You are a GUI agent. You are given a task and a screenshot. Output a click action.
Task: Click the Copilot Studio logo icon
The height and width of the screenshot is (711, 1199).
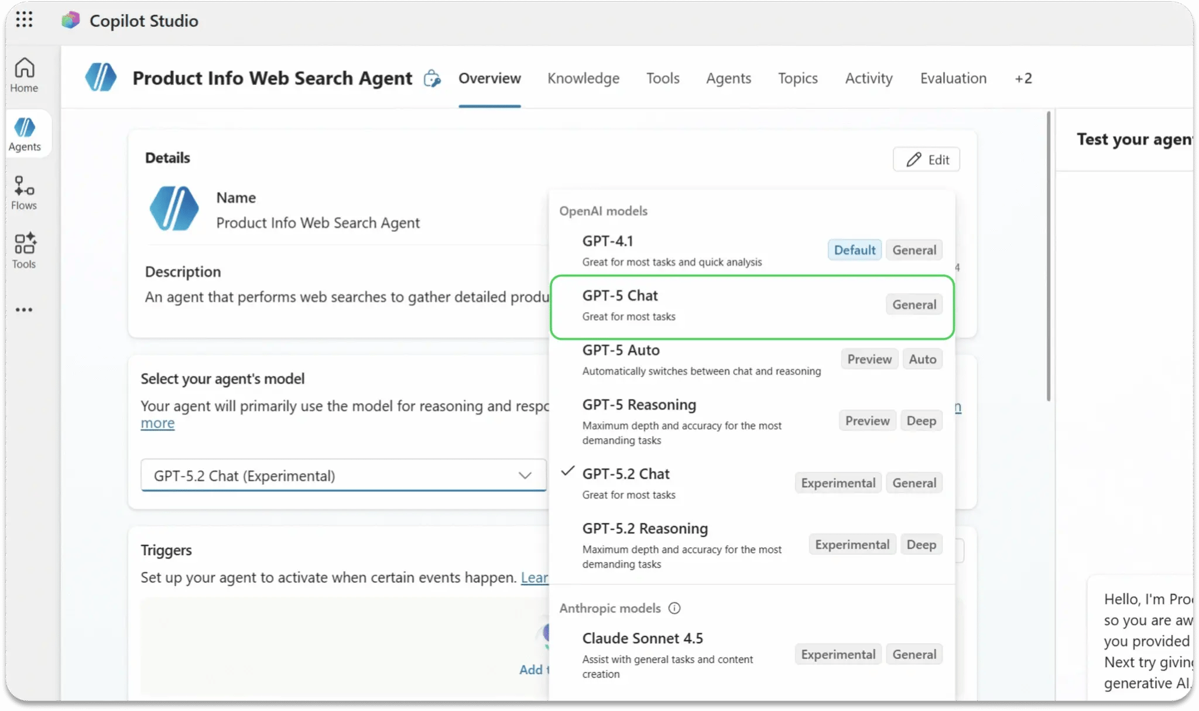tap(70, 20)
